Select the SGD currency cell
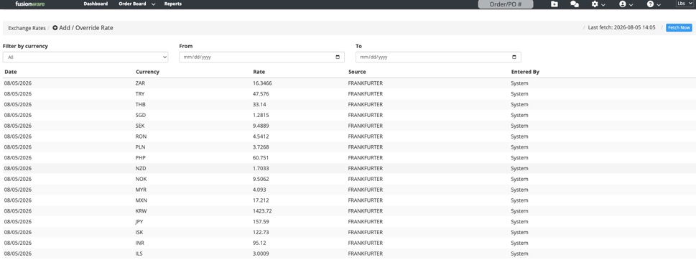696x260 pixels. tap(141, 116)
